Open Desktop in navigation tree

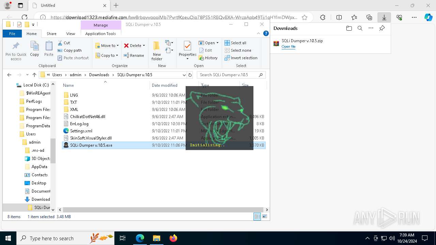tap(39, 183)
